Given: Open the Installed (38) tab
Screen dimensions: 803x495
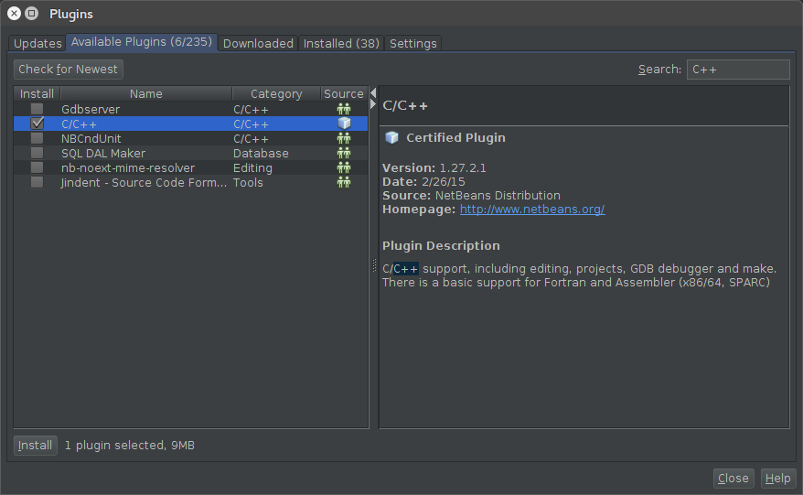Looking at the screenshot, I should pos(341,44).
